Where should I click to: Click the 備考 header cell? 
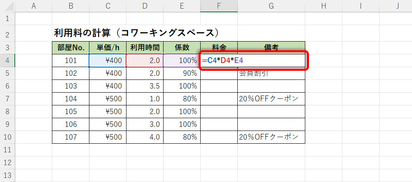click(x=271, y=47)
